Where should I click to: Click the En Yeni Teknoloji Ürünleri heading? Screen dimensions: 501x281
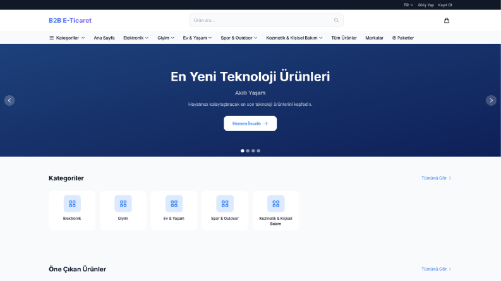[250, 76]
